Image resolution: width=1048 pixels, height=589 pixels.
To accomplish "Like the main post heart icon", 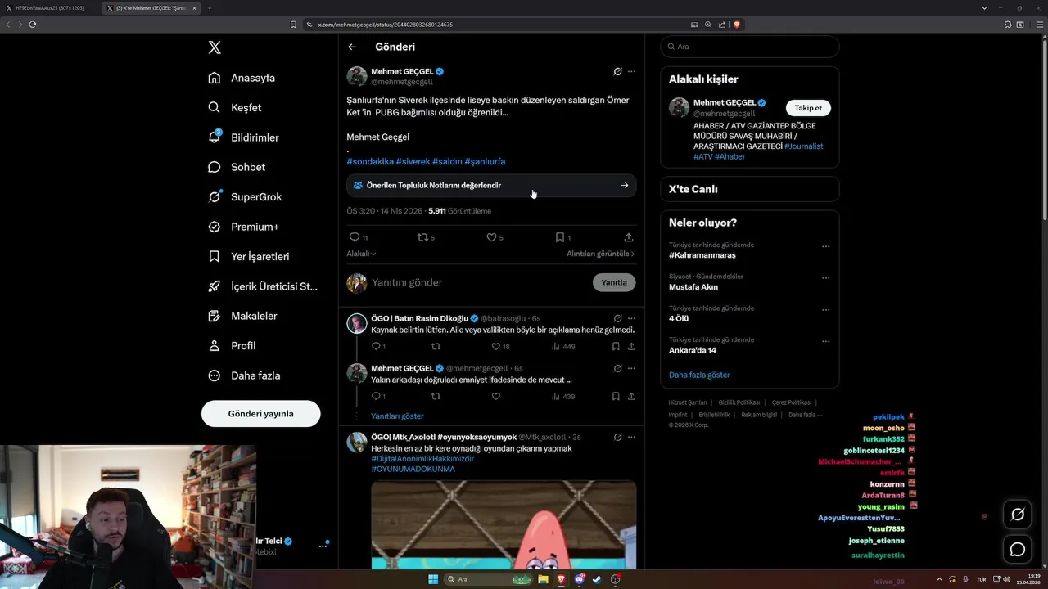I will coord(491,237).
